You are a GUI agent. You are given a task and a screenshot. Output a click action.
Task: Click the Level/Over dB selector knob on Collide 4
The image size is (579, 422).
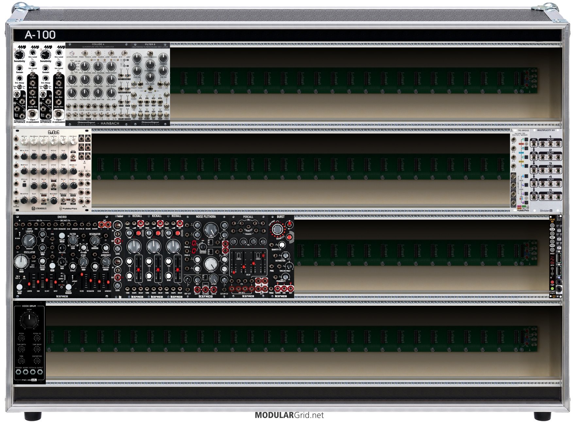point(72,66)
